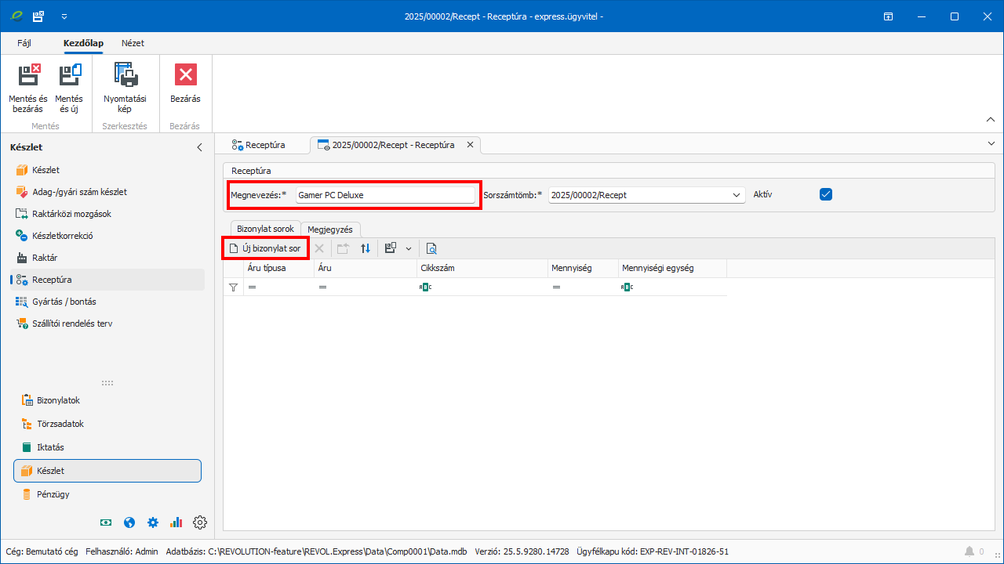
Task: Click Mennyiség filter equals operator
Action: pyautogui.click(x=556, y=287)
